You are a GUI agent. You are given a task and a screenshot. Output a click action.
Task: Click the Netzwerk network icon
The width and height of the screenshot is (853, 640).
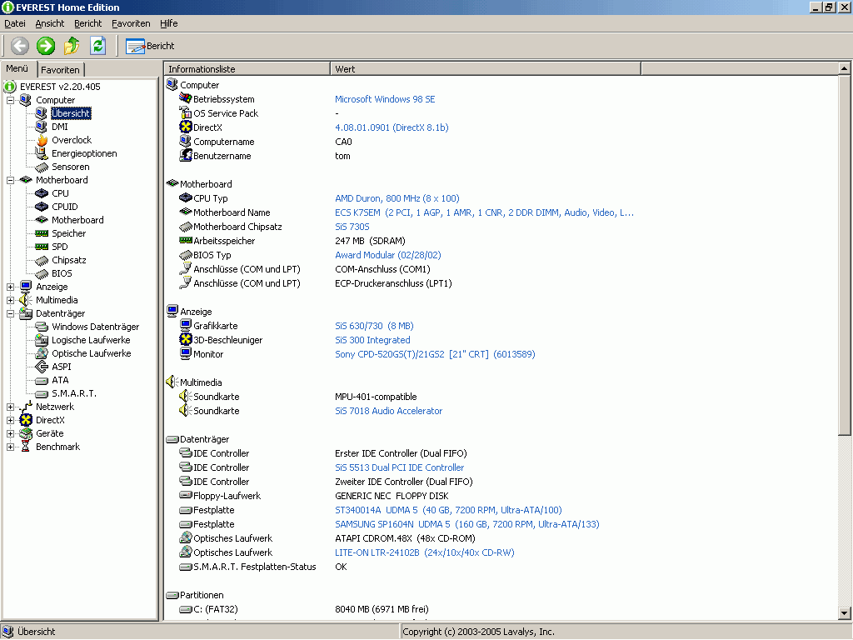pos(26,407)
